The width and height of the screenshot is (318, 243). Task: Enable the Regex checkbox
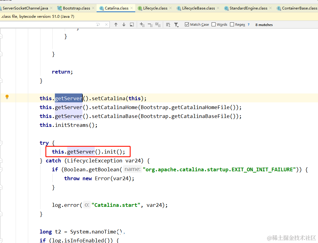(x=232, y=24)
